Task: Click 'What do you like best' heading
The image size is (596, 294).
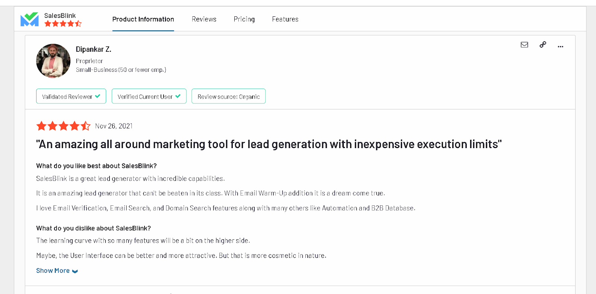Action: [96, 166]
